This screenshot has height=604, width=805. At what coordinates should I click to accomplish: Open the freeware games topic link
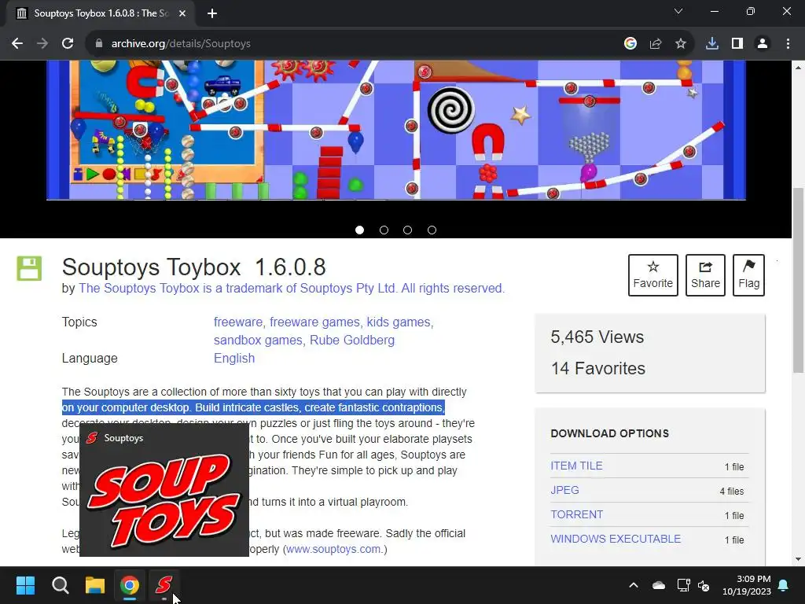point(314,322)
